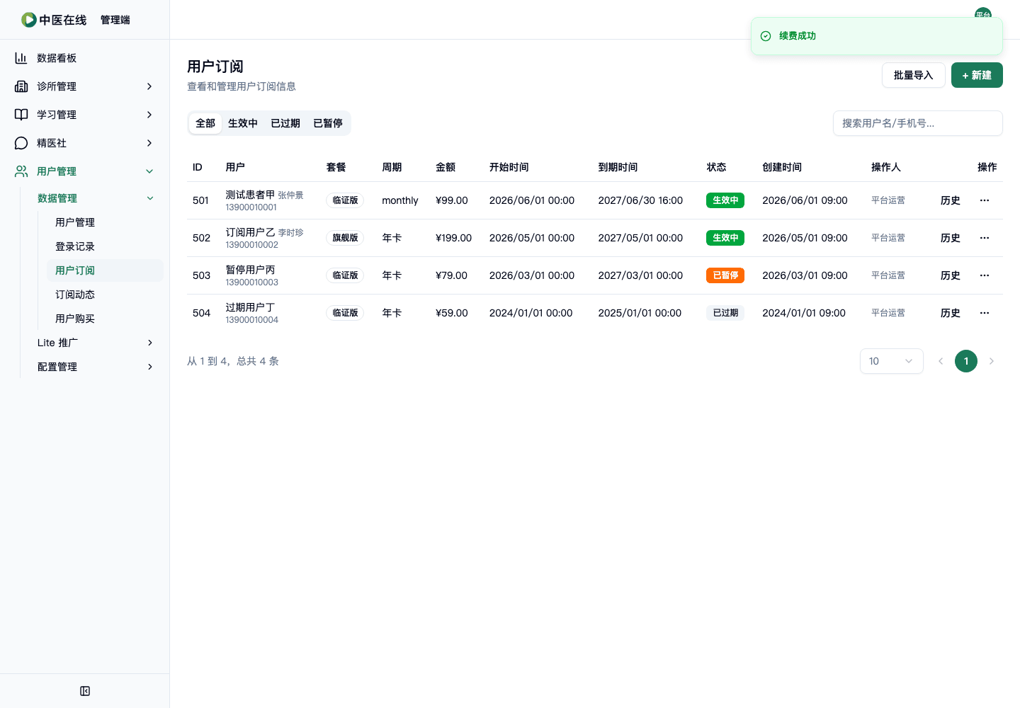Screen dimensions: 1020x708
Task: Click the 批量导入 button
Action: pos(914,75)
